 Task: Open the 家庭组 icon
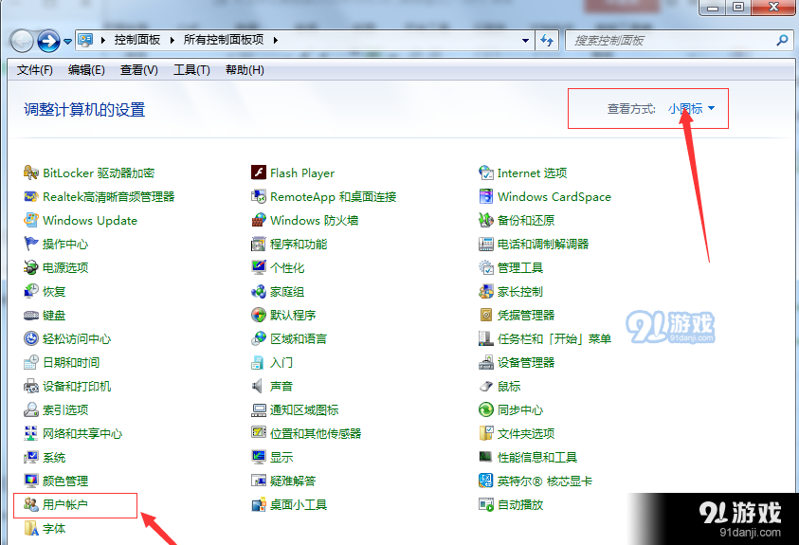[259, 291]
